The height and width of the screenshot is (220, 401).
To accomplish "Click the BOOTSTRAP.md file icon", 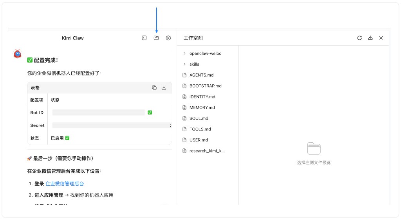I will click(x=184, y=86).
